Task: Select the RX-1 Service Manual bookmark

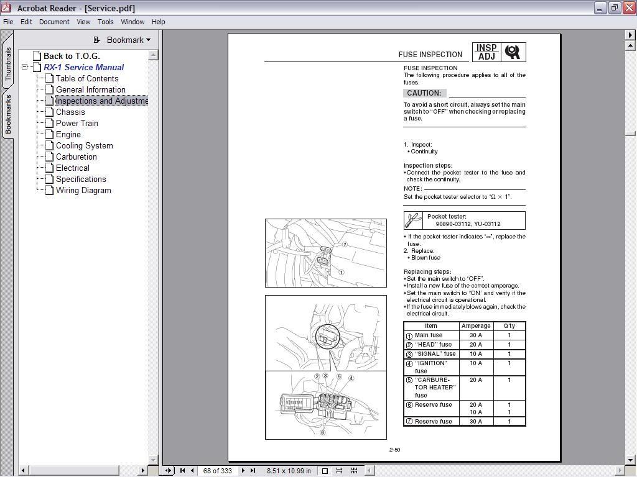Action: [x=84, y=67]
